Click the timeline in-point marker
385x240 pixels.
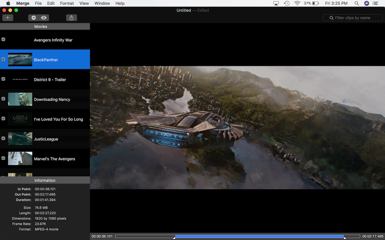point(174,238)
